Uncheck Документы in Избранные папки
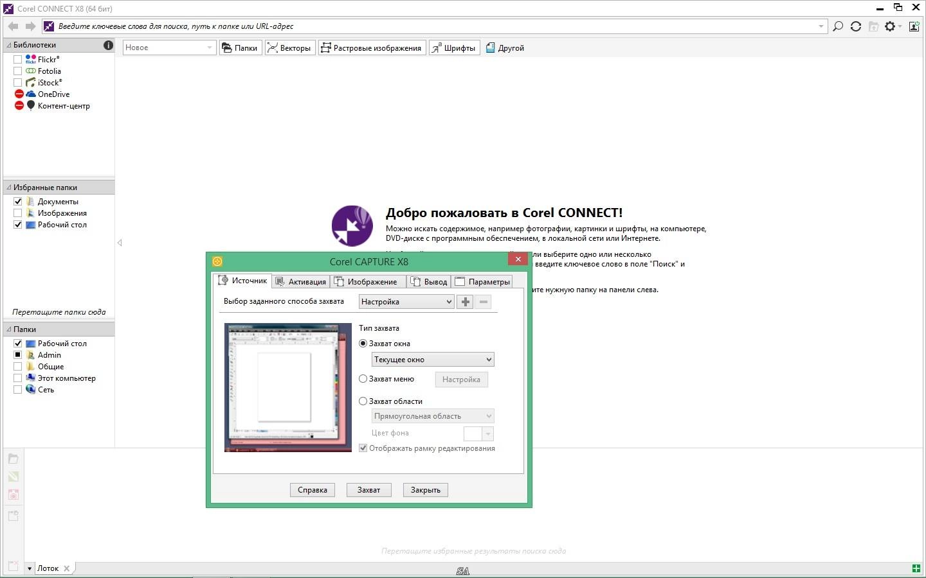 tap(18, 201)
